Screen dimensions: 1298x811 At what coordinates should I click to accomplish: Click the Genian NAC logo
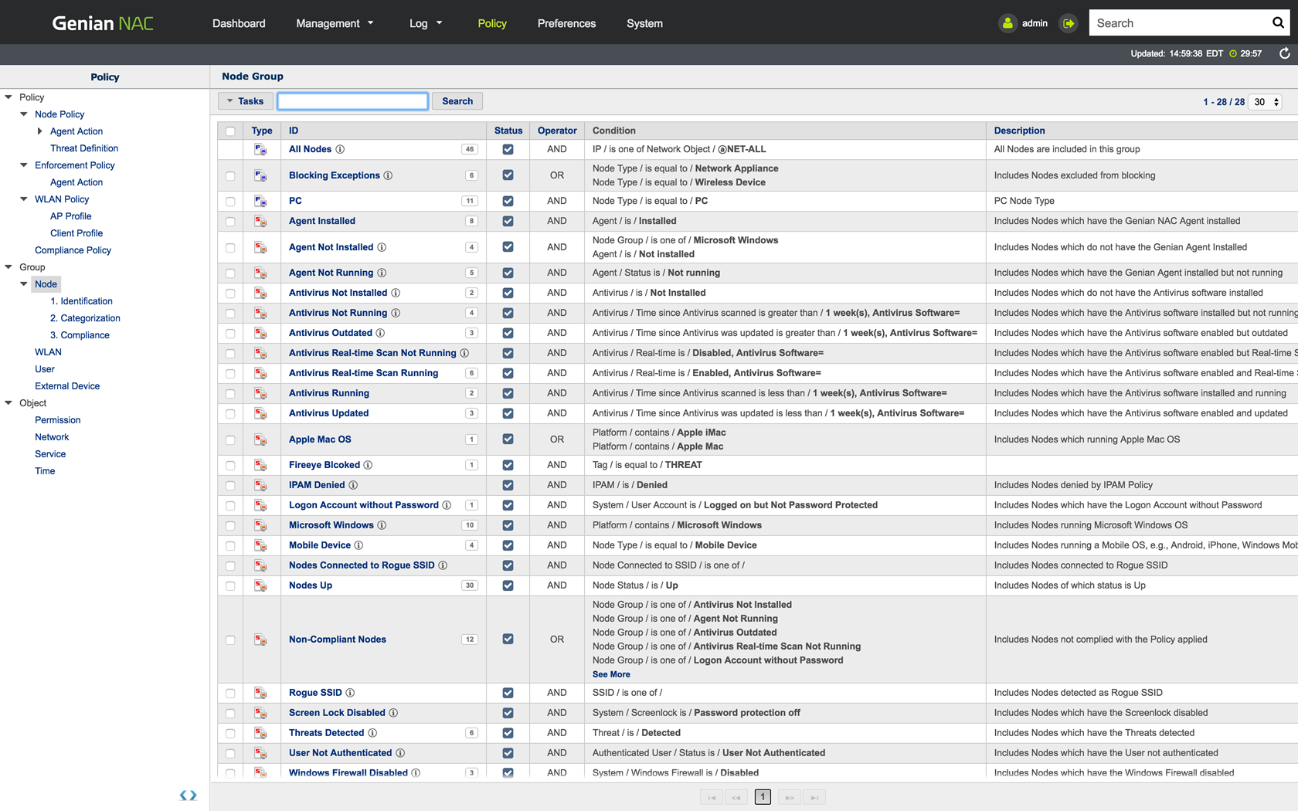(101, 22)
